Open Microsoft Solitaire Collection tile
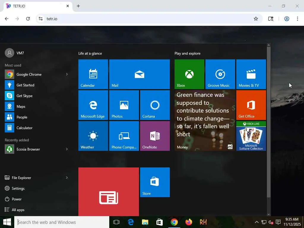Viewport: 304px width, 228px height. point(251,136)
